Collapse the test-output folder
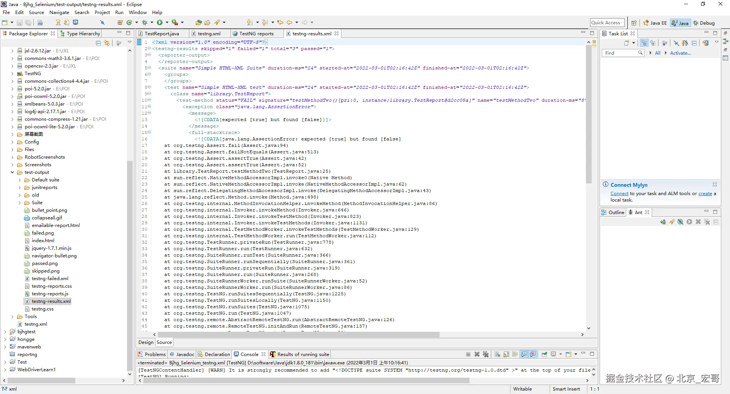This screenshot has height=394, width=730. (12, 172)
